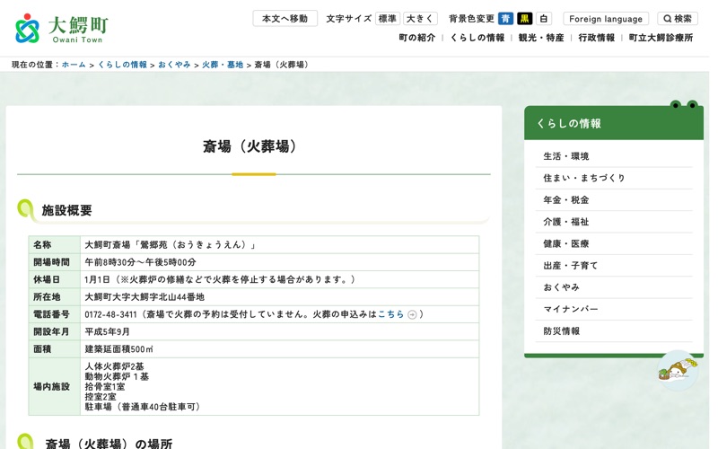Viewport: 718px width, 449px height.
Task: Click the arrow icon after こちら link
Action: click(x=412, y=314)
